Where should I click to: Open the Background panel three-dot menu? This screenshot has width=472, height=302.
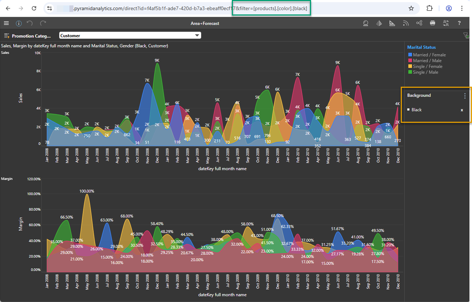465,96
